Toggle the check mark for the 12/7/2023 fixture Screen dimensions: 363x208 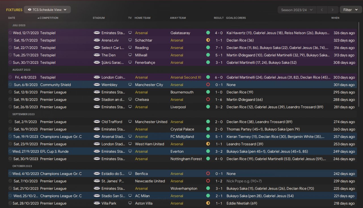pos(10,33)
